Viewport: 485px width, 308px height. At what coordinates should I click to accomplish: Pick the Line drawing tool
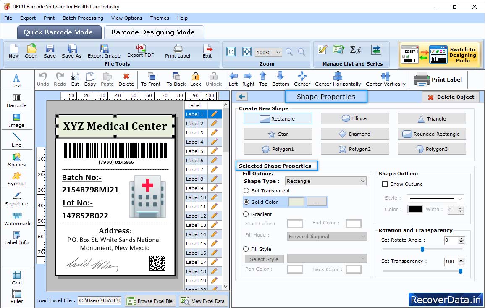[17, 140]
